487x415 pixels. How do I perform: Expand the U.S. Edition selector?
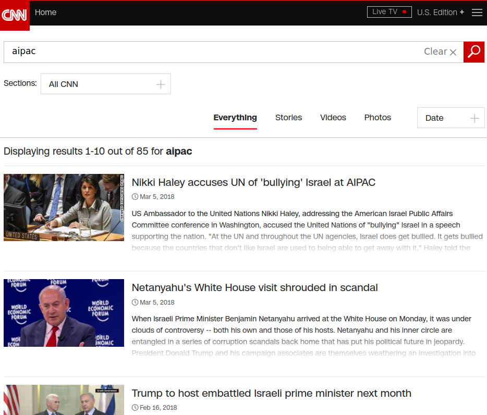point(441,12)
